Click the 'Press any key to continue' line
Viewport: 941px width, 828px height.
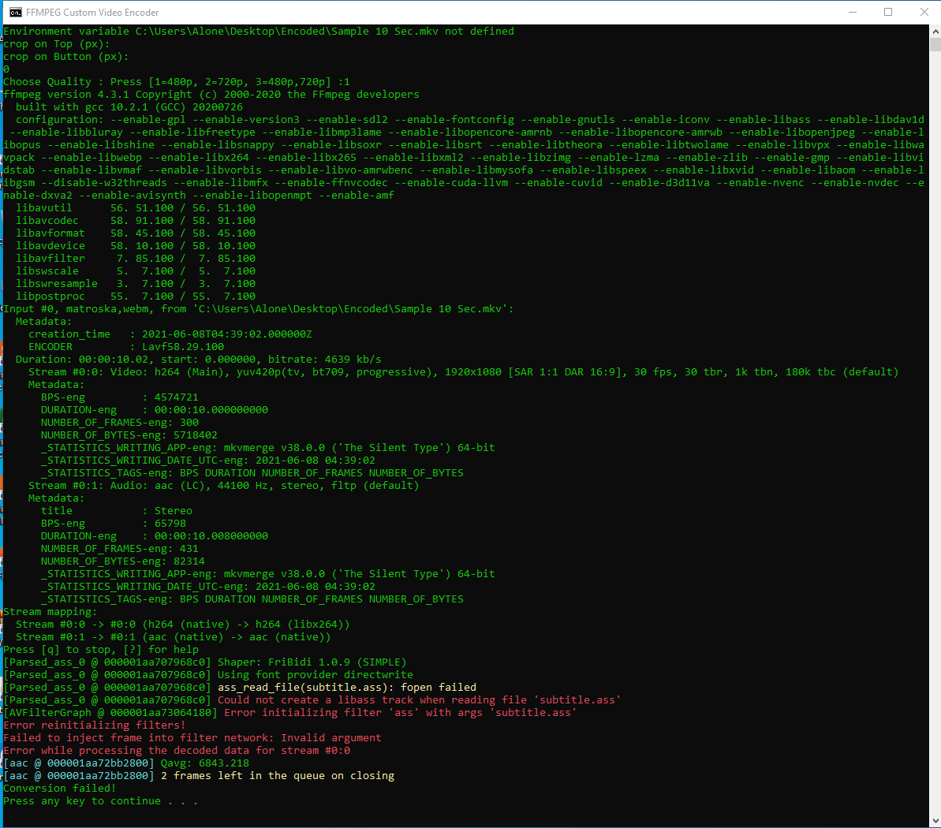[x=101, y=800]
